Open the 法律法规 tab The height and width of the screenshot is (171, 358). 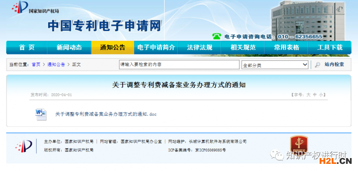pos(199,47)
